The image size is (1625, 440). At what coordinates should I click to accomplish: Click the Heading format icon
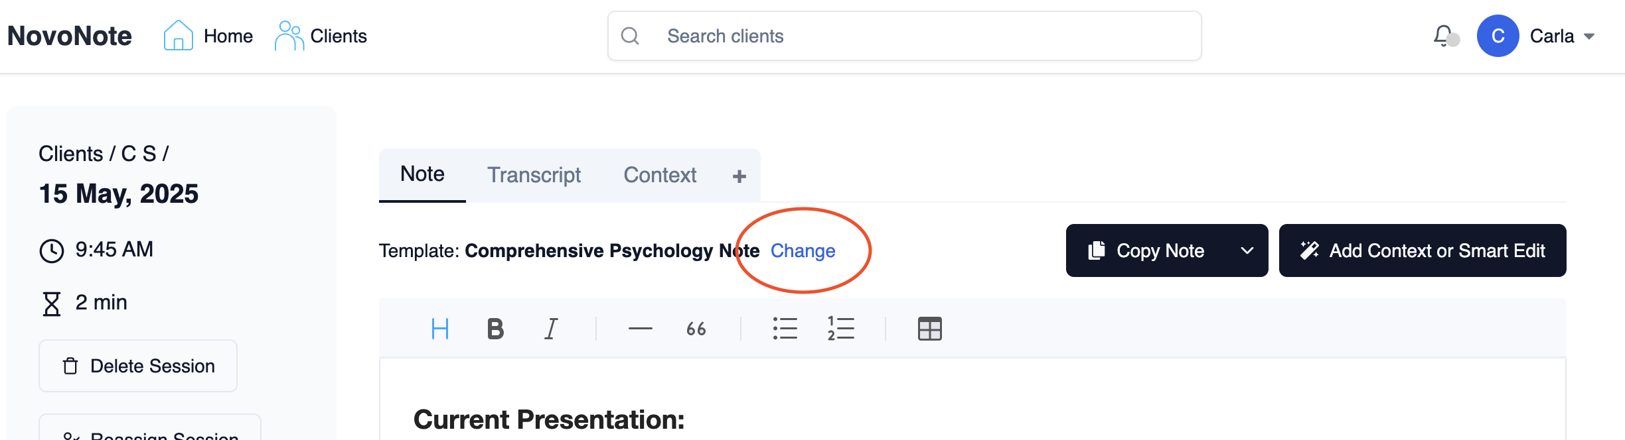(440, 329)
